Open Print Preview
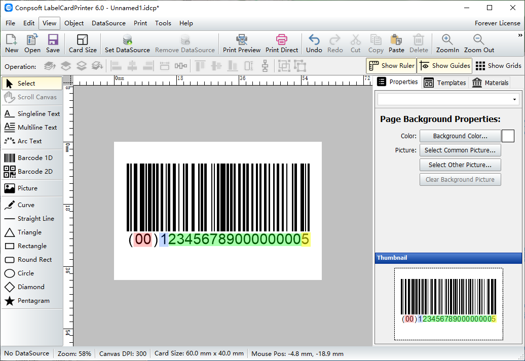Screen dimensions: 525x361 pyautogui.click(x=241, y=44)
